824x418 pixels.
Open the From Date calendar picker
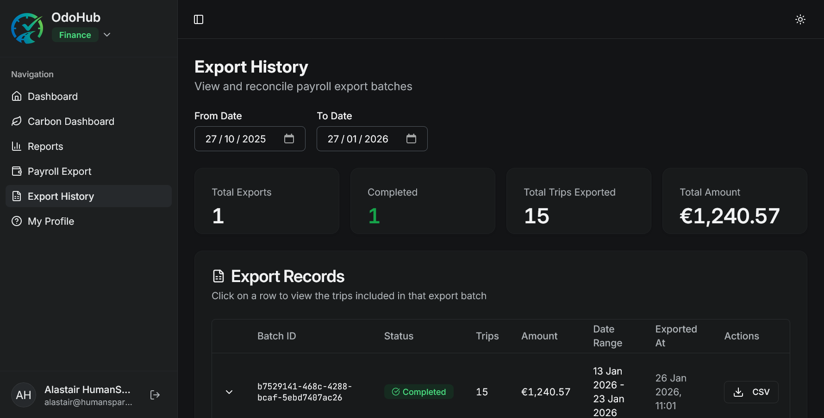[289, 138]
